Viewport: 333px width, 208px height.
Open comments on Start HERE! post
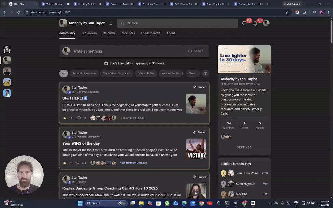click(79, 118)
